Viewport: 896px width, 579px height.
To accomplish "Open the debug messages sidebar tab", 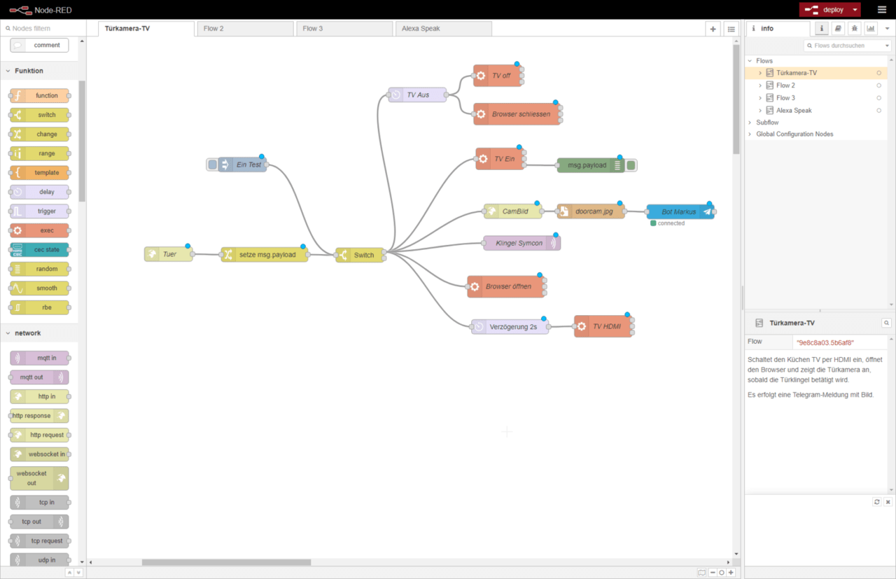I will point(855,29).
